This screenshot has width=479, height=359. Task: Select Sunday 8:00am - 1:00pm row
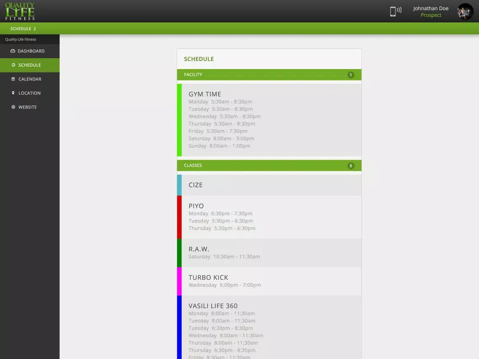(x=219, y=146)
